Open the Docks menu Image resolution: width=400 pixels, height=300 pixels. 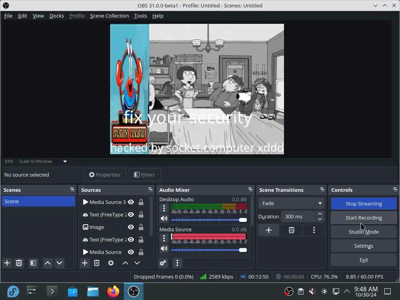(x=57, y=16)
